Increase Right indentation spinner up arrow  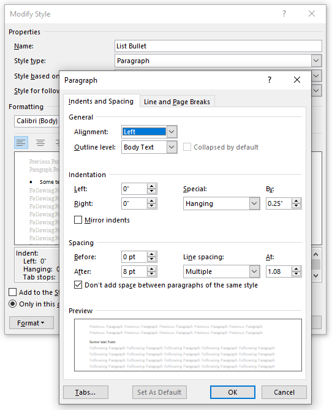click(x=151, y=201)
